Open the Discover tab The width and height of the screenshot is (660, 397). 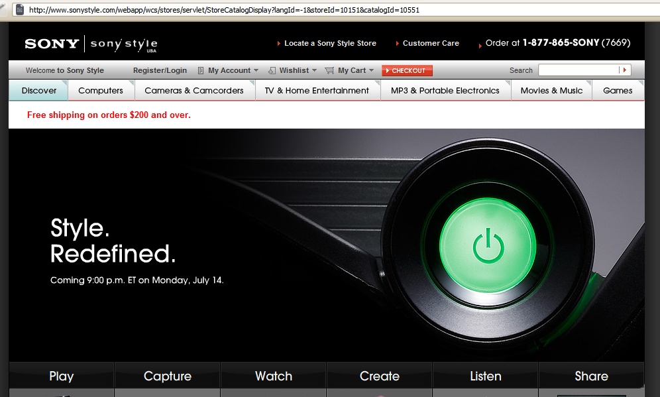pyautogui.click(x=38, y=91)
